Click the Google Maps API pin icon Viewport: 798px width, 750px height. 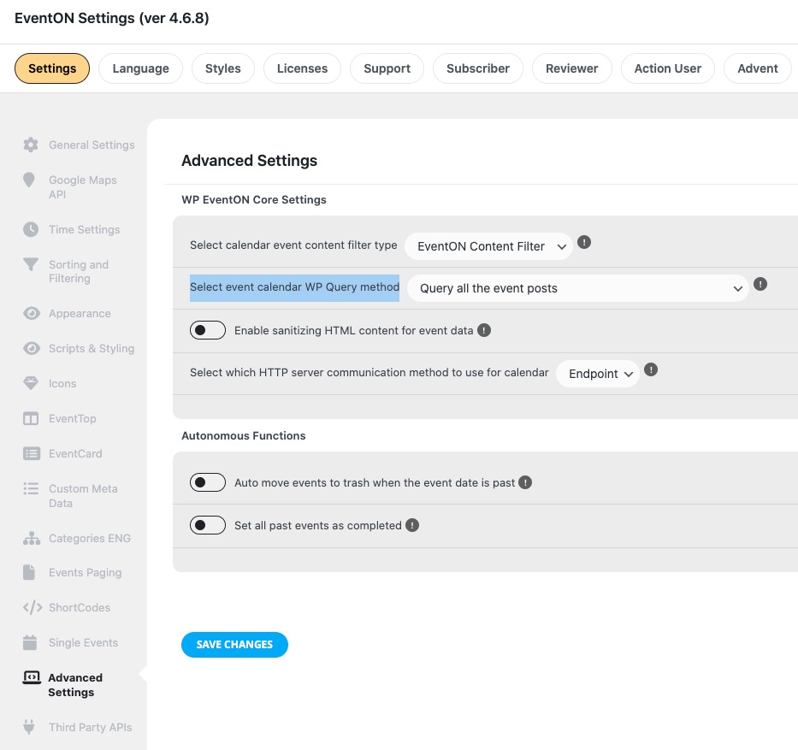click(29, 180)
